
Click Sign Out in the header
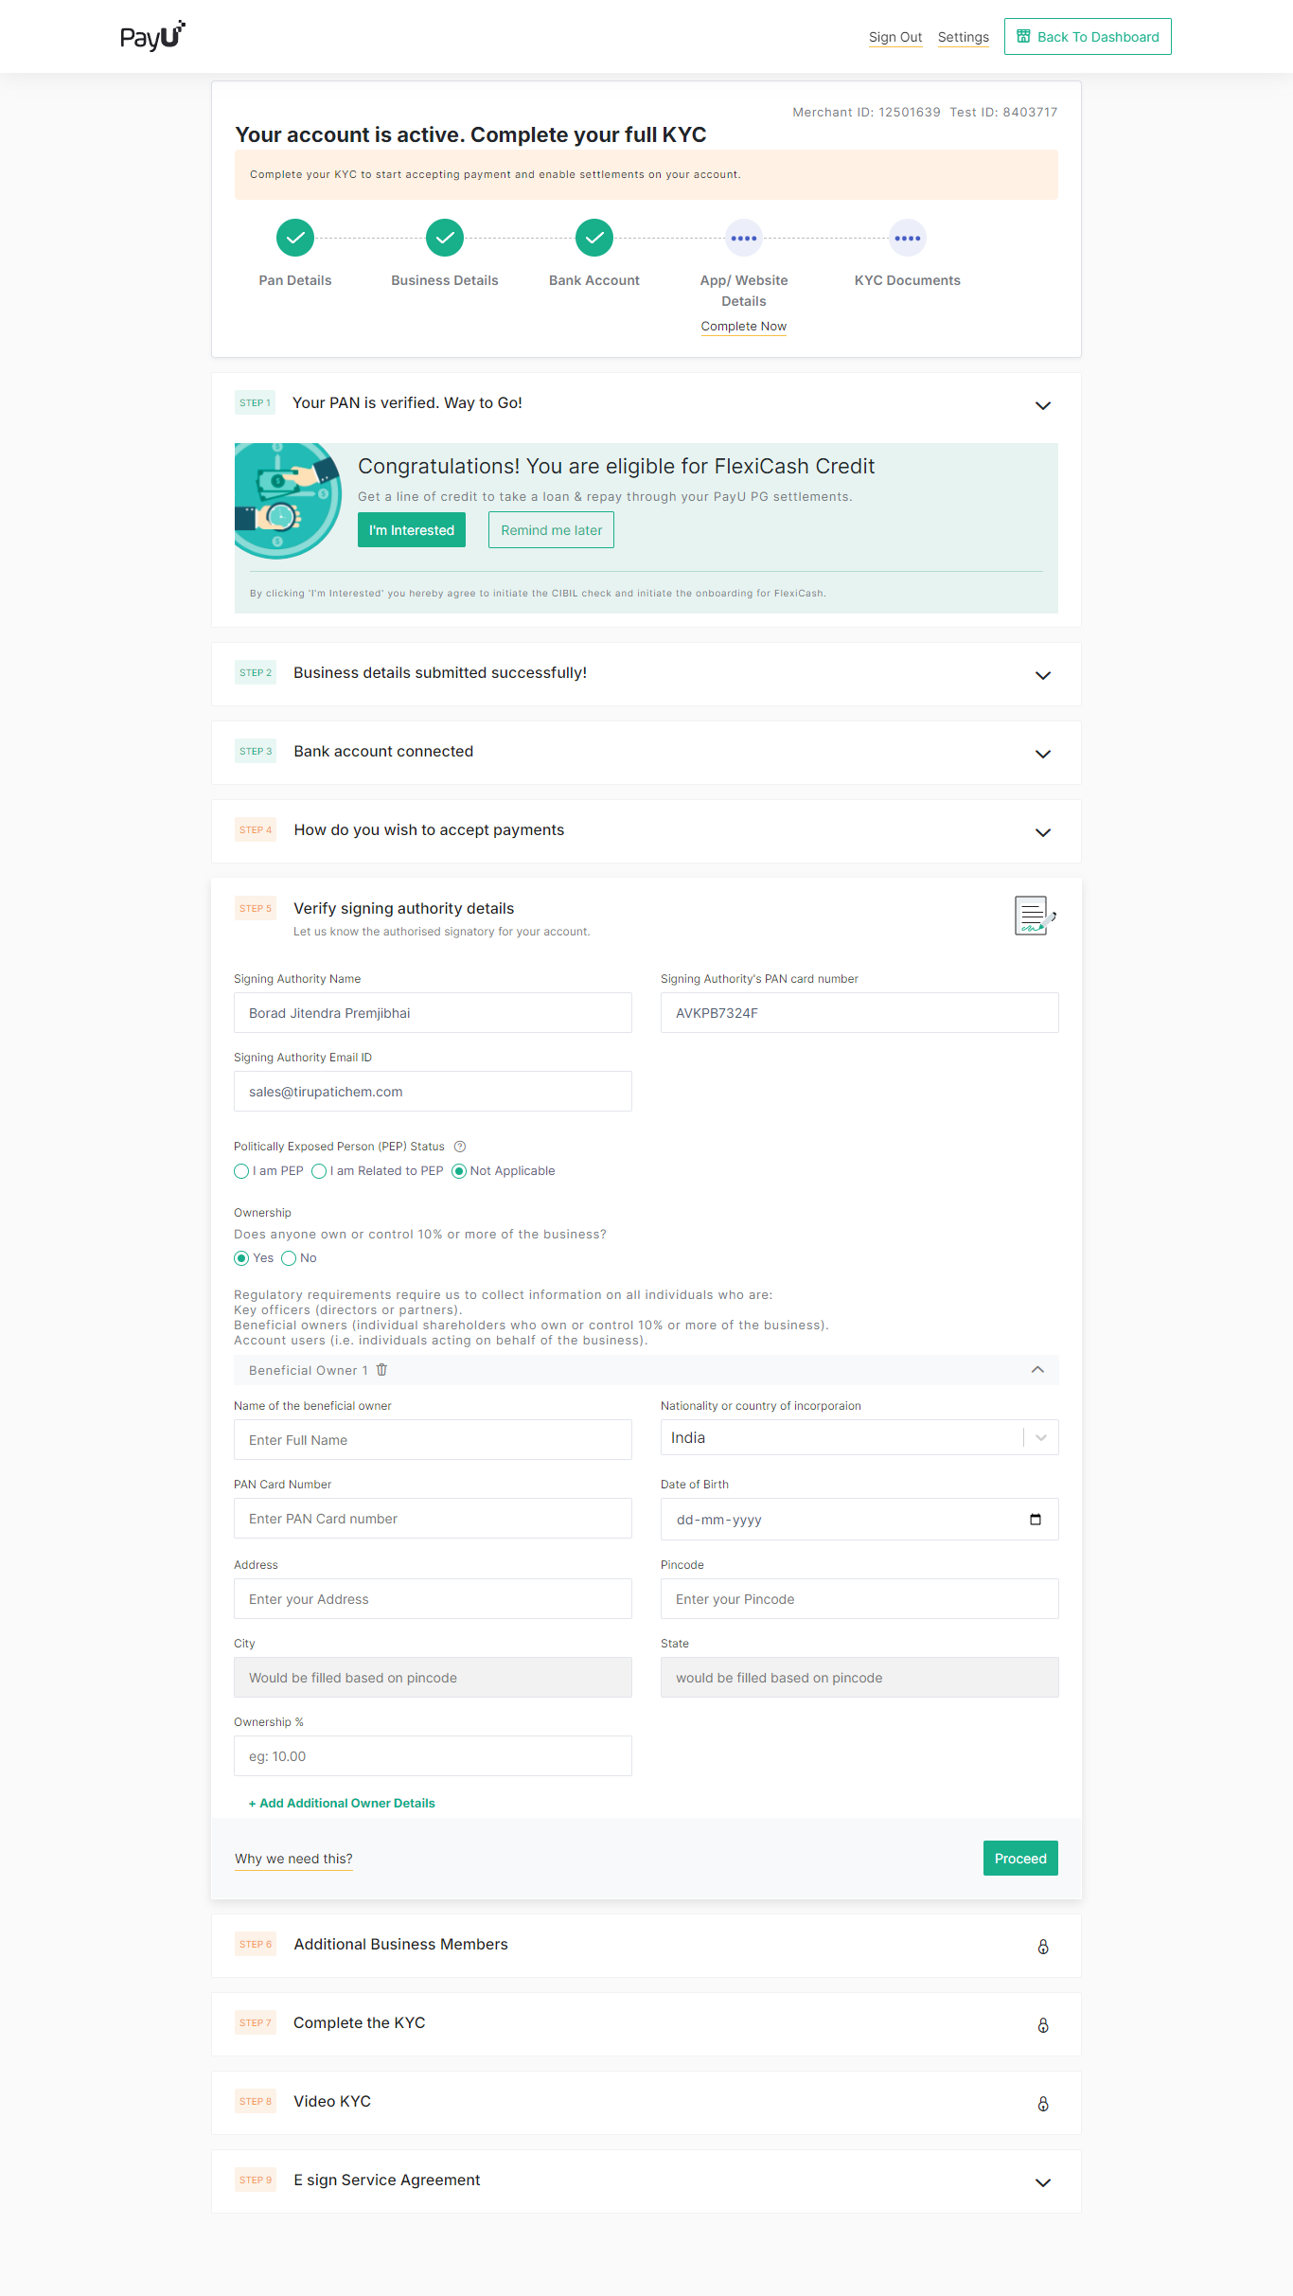894,37
